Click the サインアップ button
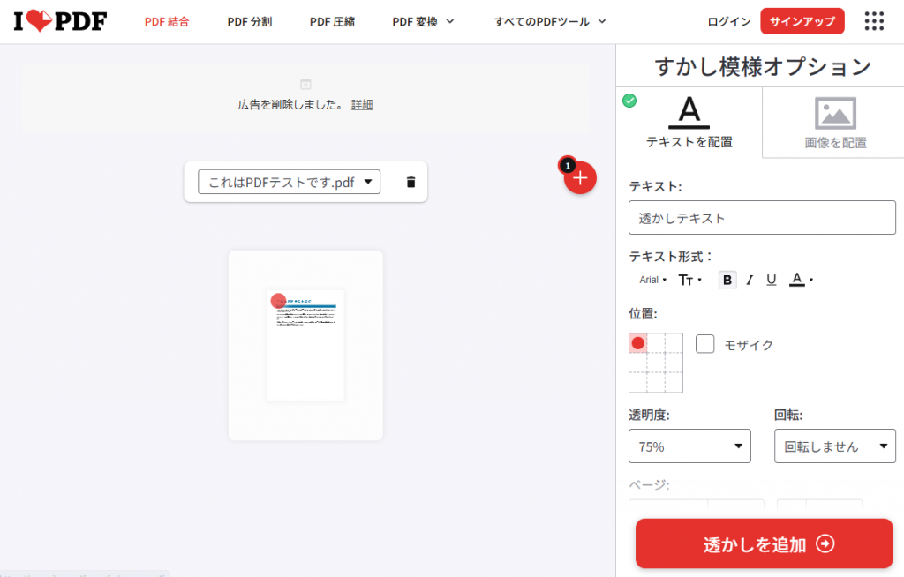This screenshot has width=904, height=577. click(x=802, y=21)
